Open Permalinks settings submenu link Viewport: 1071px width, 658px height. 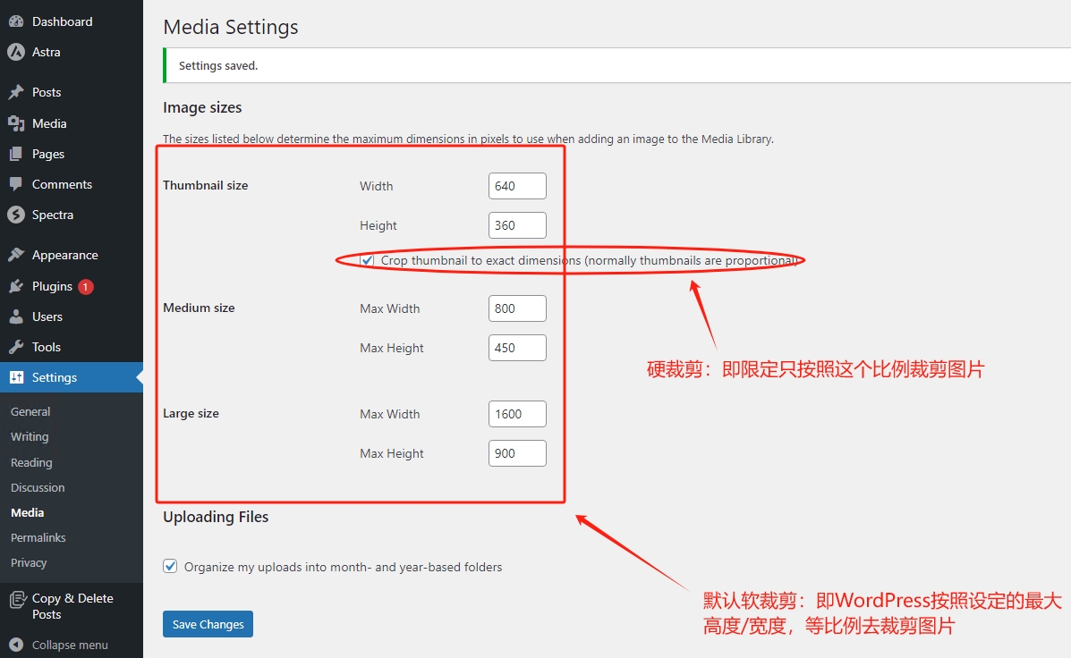[x=38, y=538]
